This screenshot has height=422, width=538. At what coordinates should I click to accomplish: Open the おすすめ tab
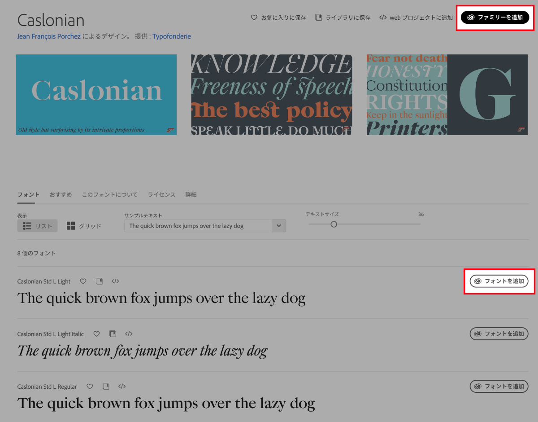pyautogui.click(x=61, y=194)
